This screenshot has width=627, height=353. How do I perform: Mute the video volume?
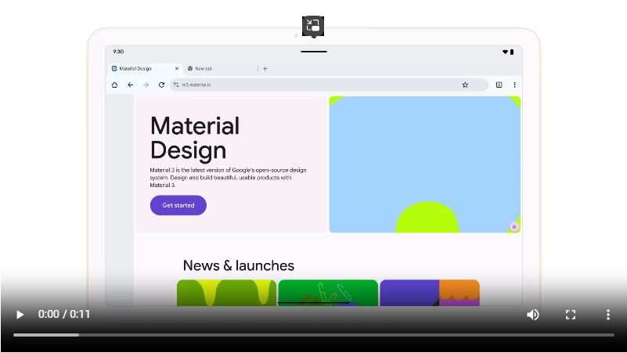(533, 315)
